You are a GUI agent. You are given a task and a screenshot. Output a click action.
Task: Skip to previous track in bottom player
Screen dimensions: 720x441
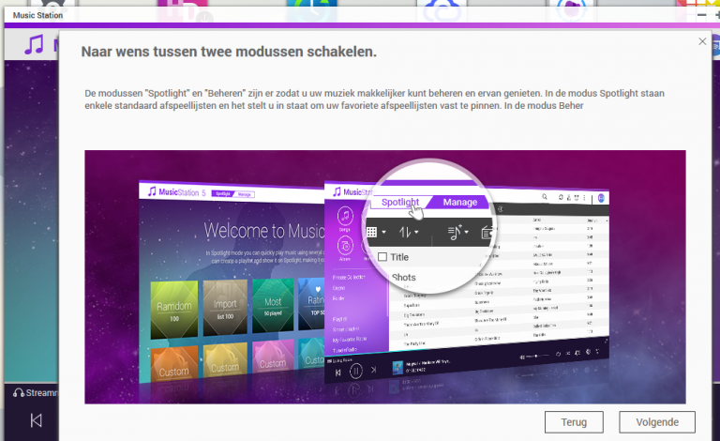click(36, 420)
